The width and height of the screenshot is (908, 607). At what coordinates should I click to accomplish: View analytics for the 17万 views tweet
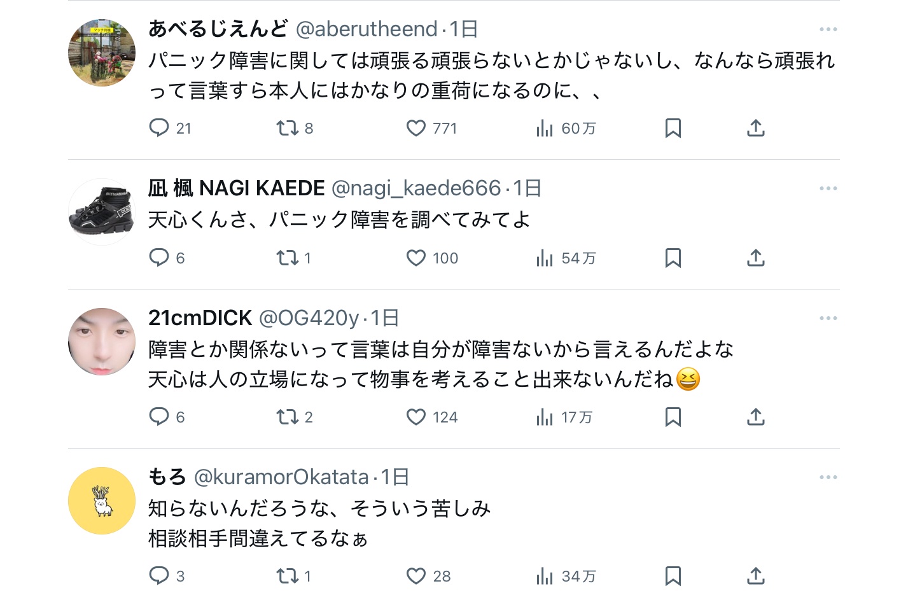564,417
